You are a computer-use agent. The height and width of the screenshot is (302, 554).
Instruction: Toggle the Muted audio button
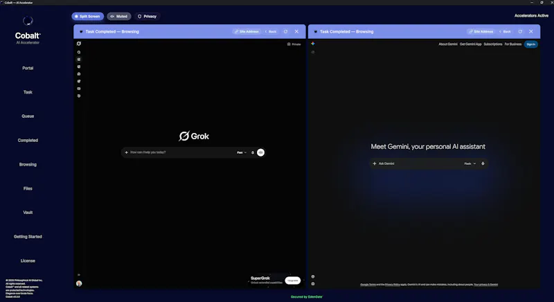[119, 16]
